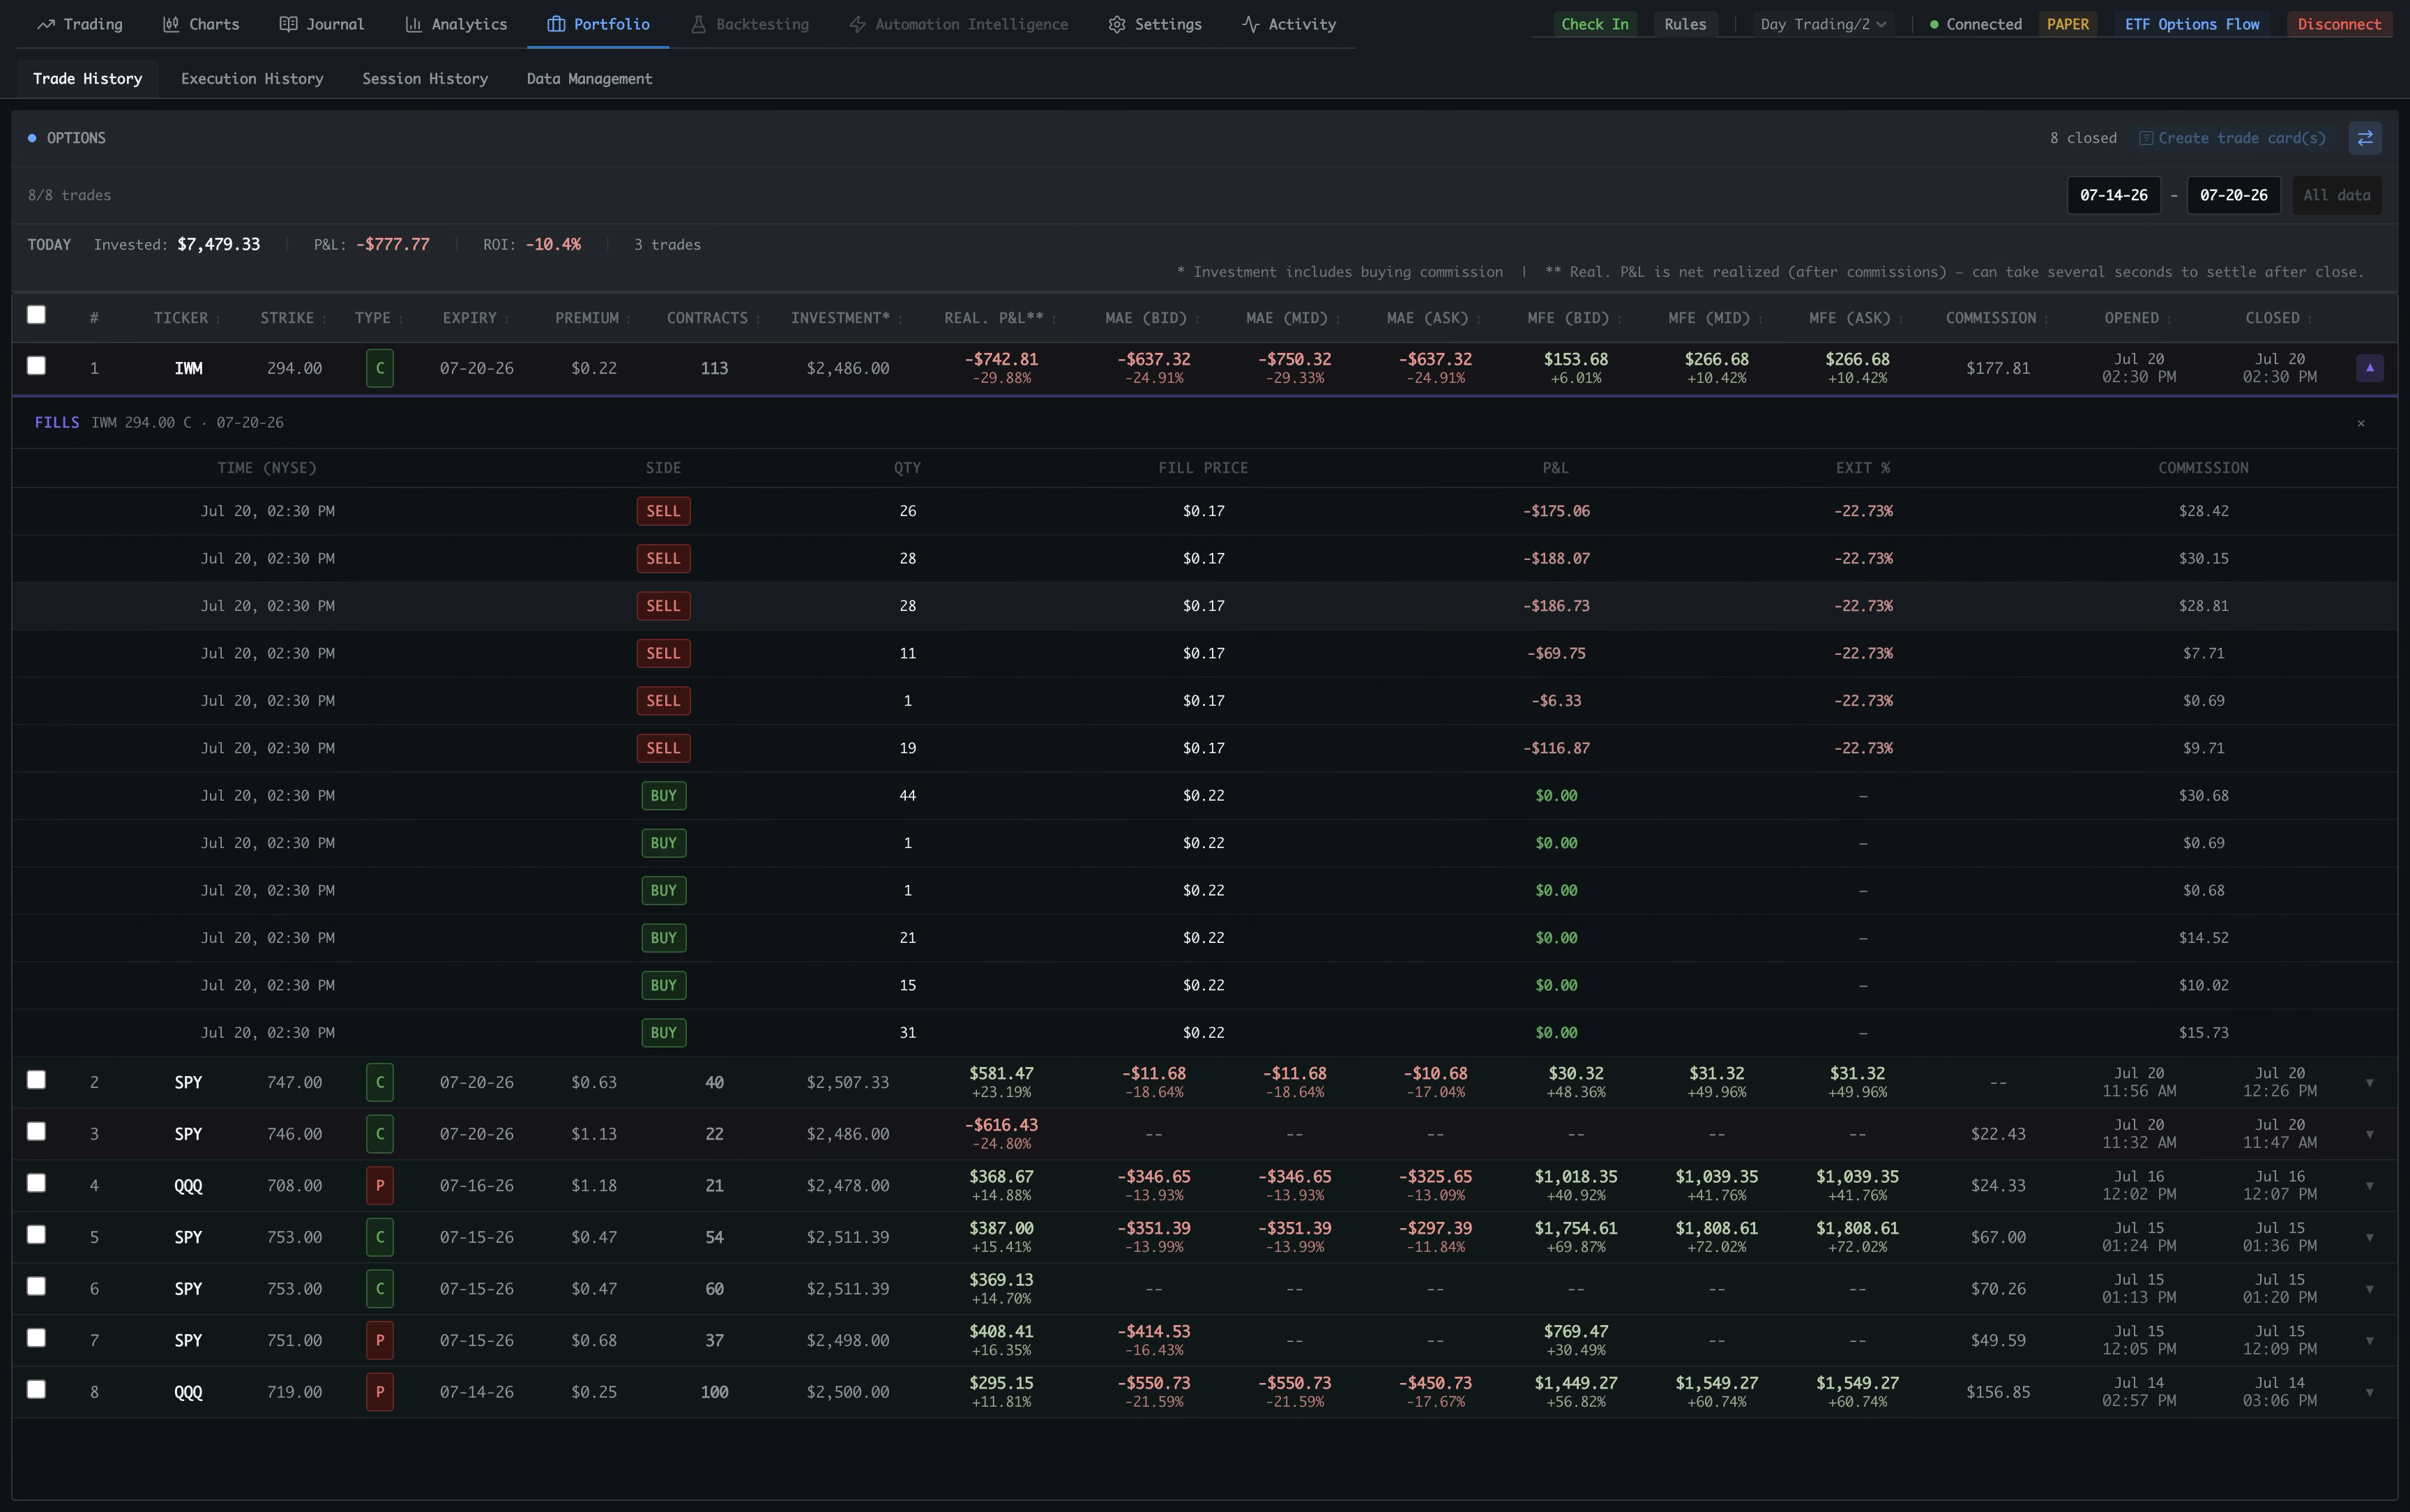This screenshot has height=1512, width=2410.
Task: Expand trade 4 QQQ 708.00 fills
Action: 2369,1186
